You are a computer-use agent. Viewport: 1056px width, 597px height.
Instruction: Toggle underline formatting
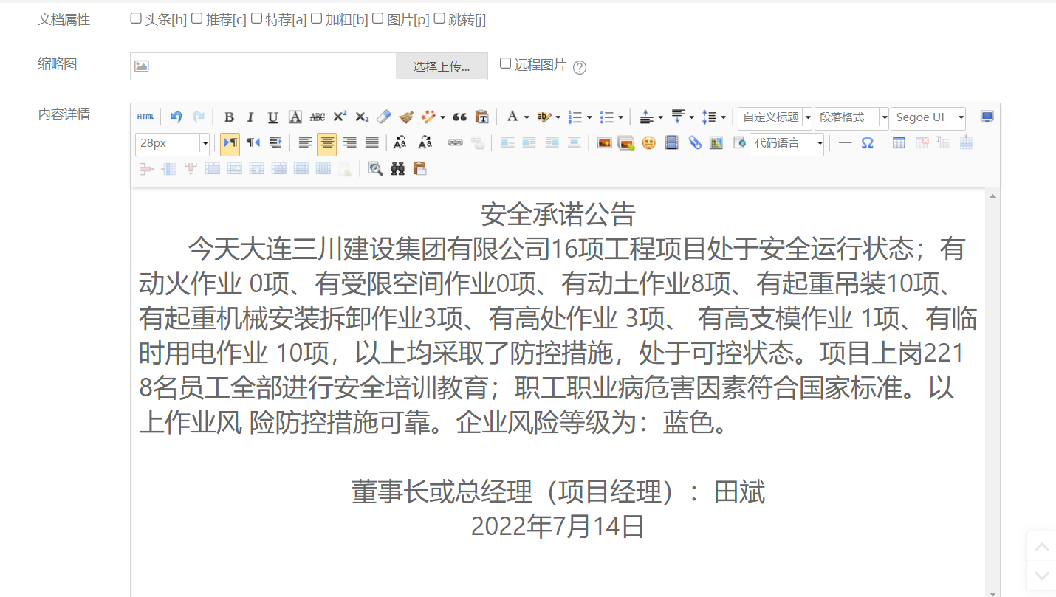click(x=272, y=117)
